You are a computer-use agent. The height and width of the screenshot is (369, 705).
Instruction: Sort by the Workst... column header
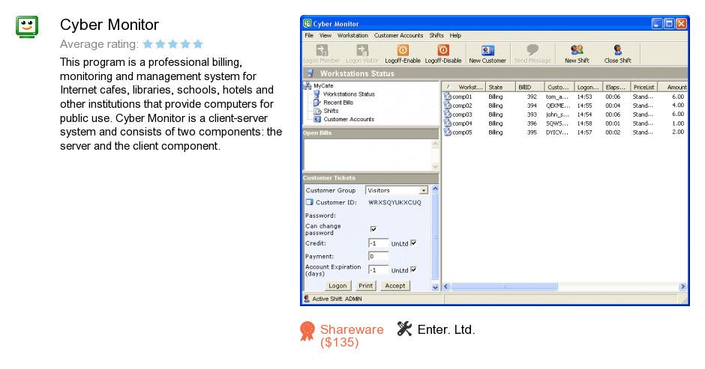click(463, 87)
